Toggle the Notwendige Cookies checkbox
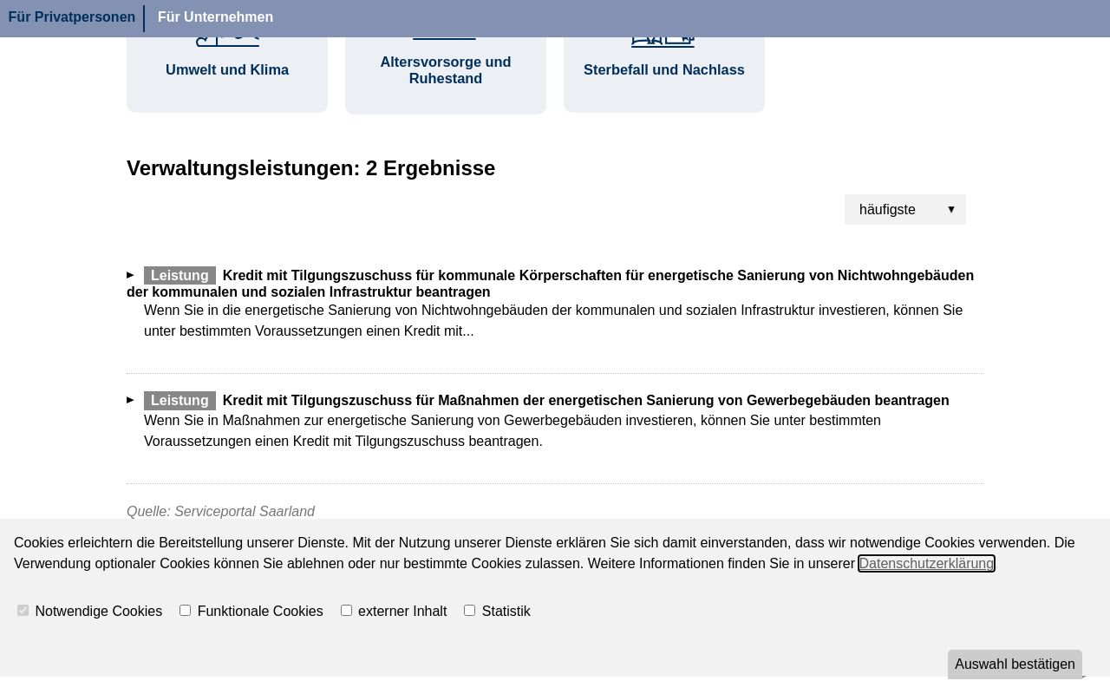This screenshot has height=694, width=1110. 23,611
